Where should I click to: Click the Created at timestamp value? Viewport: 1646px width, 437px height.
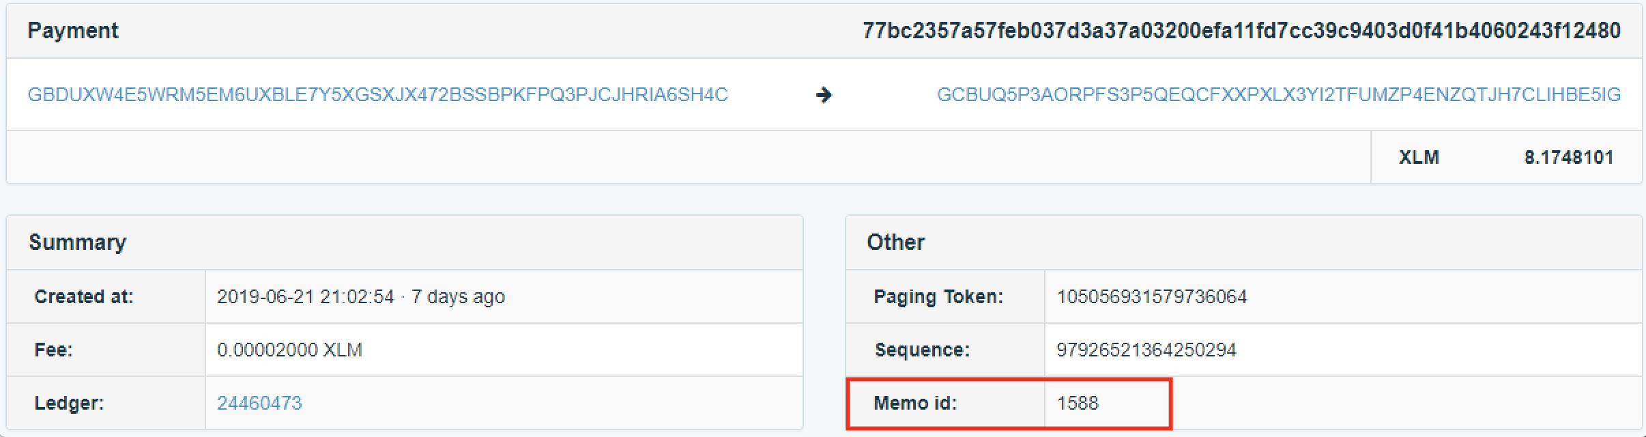pos(361,296)
